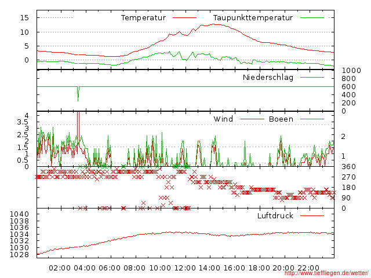The width and height of the screenshot is (371, 278).
Task: Click the Luftdruck legend label
Action: pyautogui.click(x=275, y=215)
